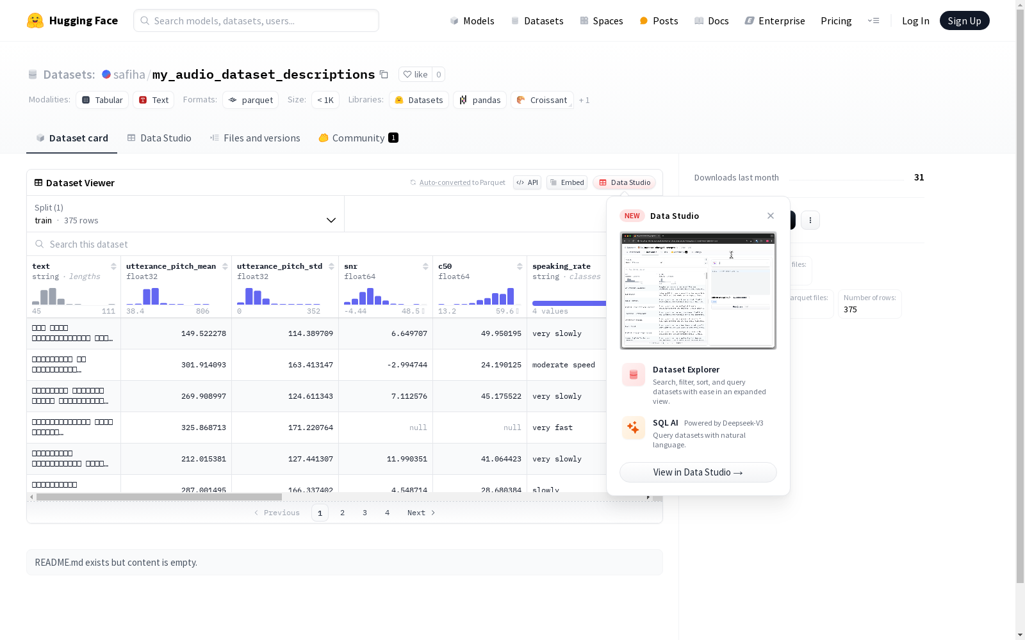Open the Files and versions tab
The width and height of the screenshot is (1025, 640).
pyautogui.click(x=255, y=138)
